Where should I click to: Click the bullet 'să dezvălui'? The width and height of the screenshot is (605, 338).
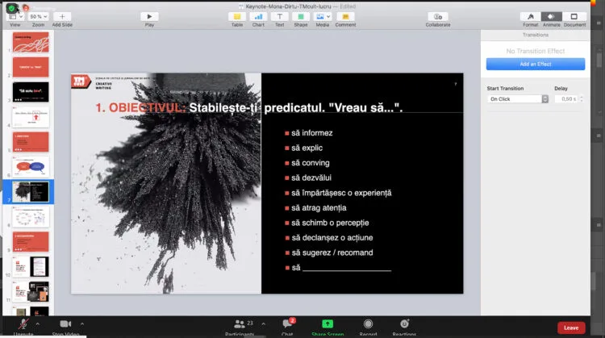click(311, 178)
